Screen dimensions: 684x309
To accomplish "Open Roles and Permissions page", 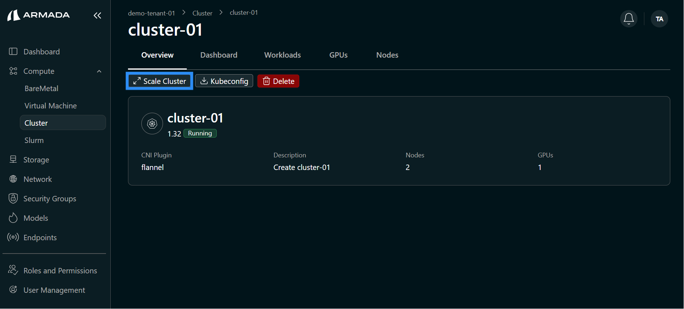I will [x=60, y=270].
